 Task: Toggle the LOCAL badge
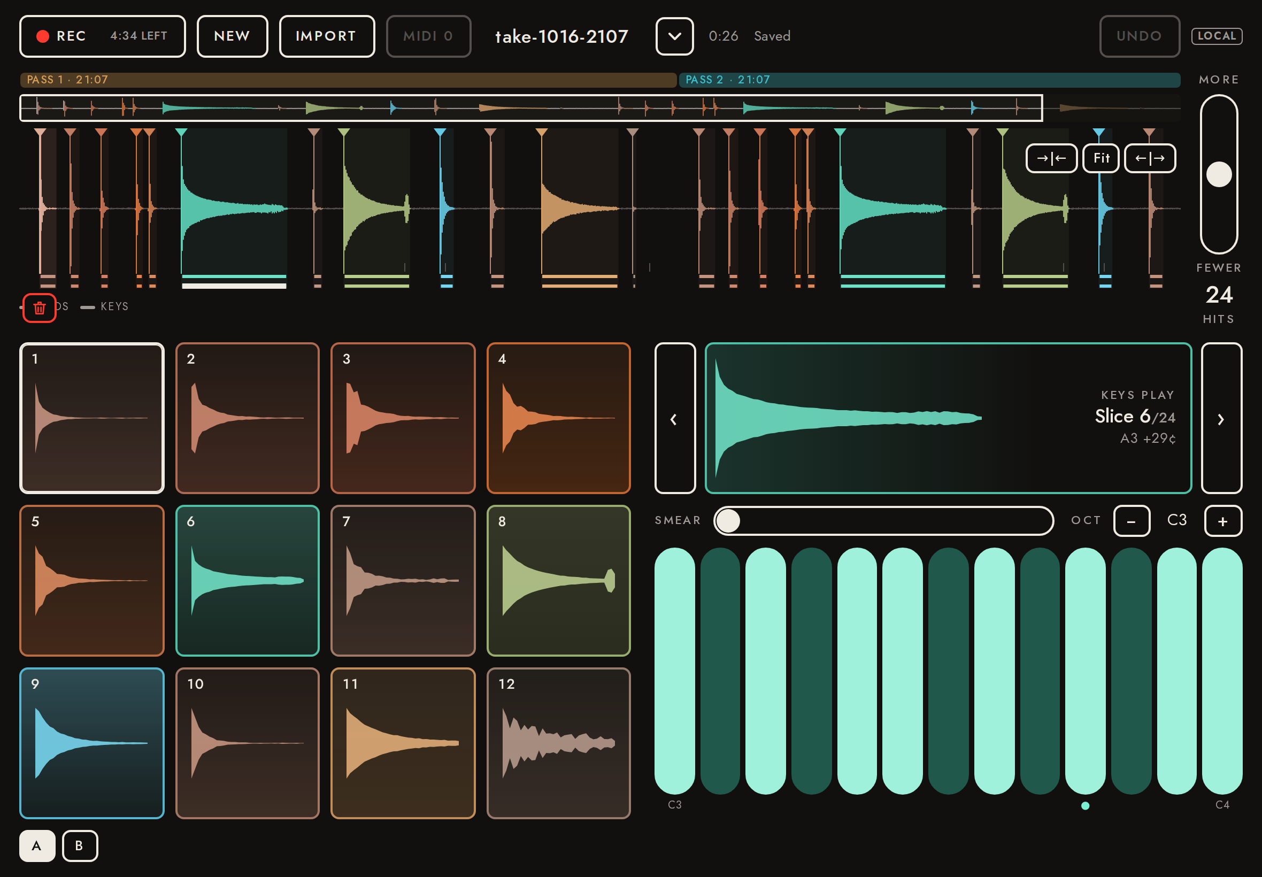tap(1217, 36)
